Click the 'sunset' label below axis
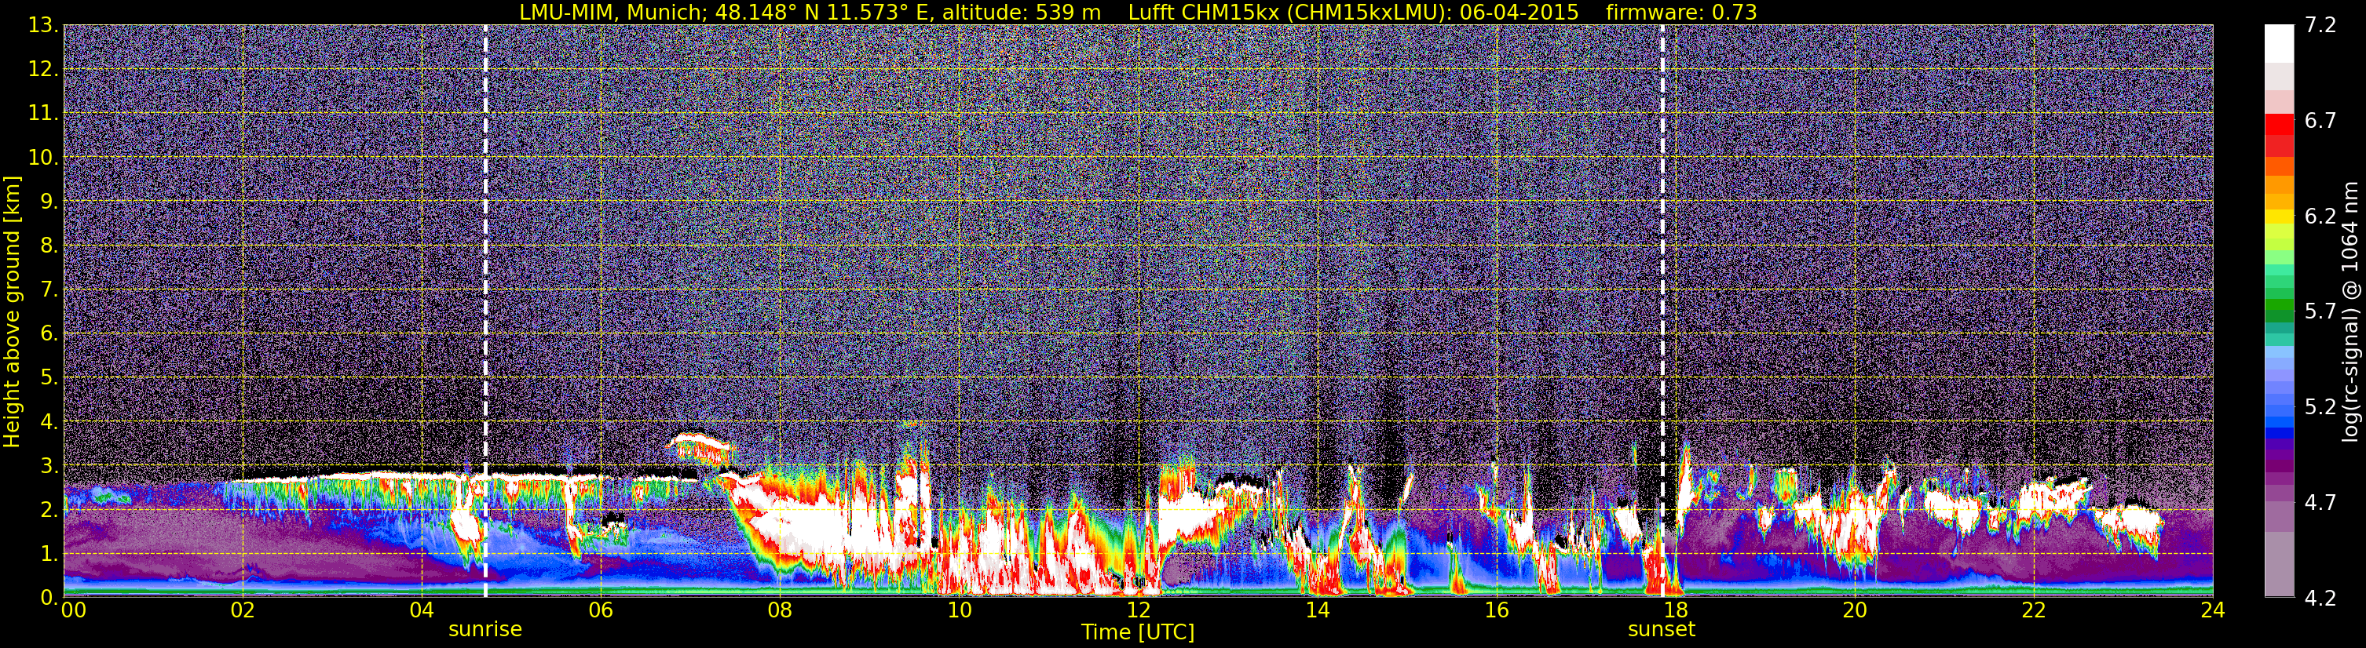Image resolution: width=2366 pixels, height=648 pixels. (x=1662, y=630)
